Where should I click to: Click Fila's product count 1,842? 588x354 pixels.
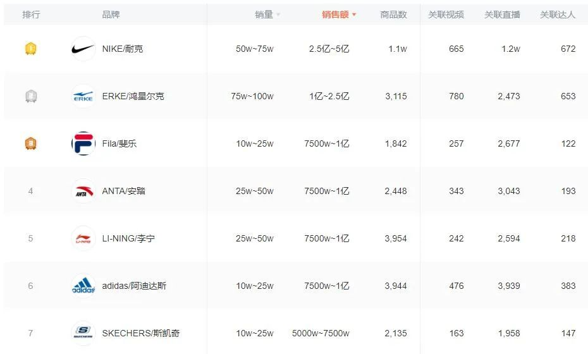(x=396, y=143)
